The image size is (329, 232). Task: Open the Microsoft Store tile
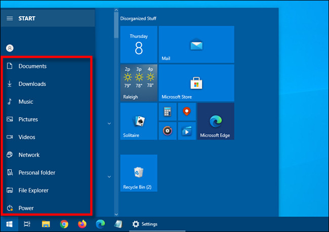[x=196, y=82]
